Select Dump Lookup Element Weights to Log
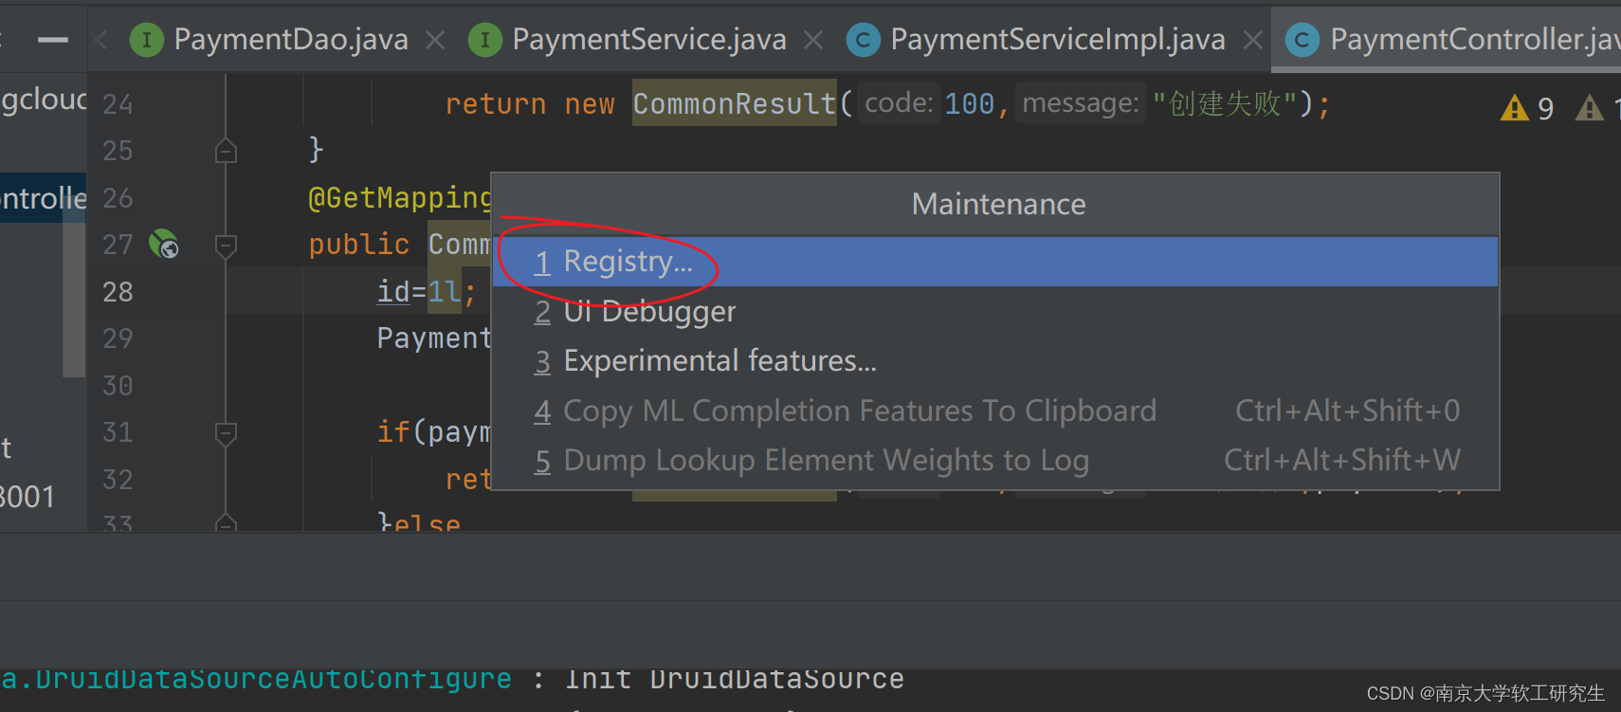 (995, 460)
